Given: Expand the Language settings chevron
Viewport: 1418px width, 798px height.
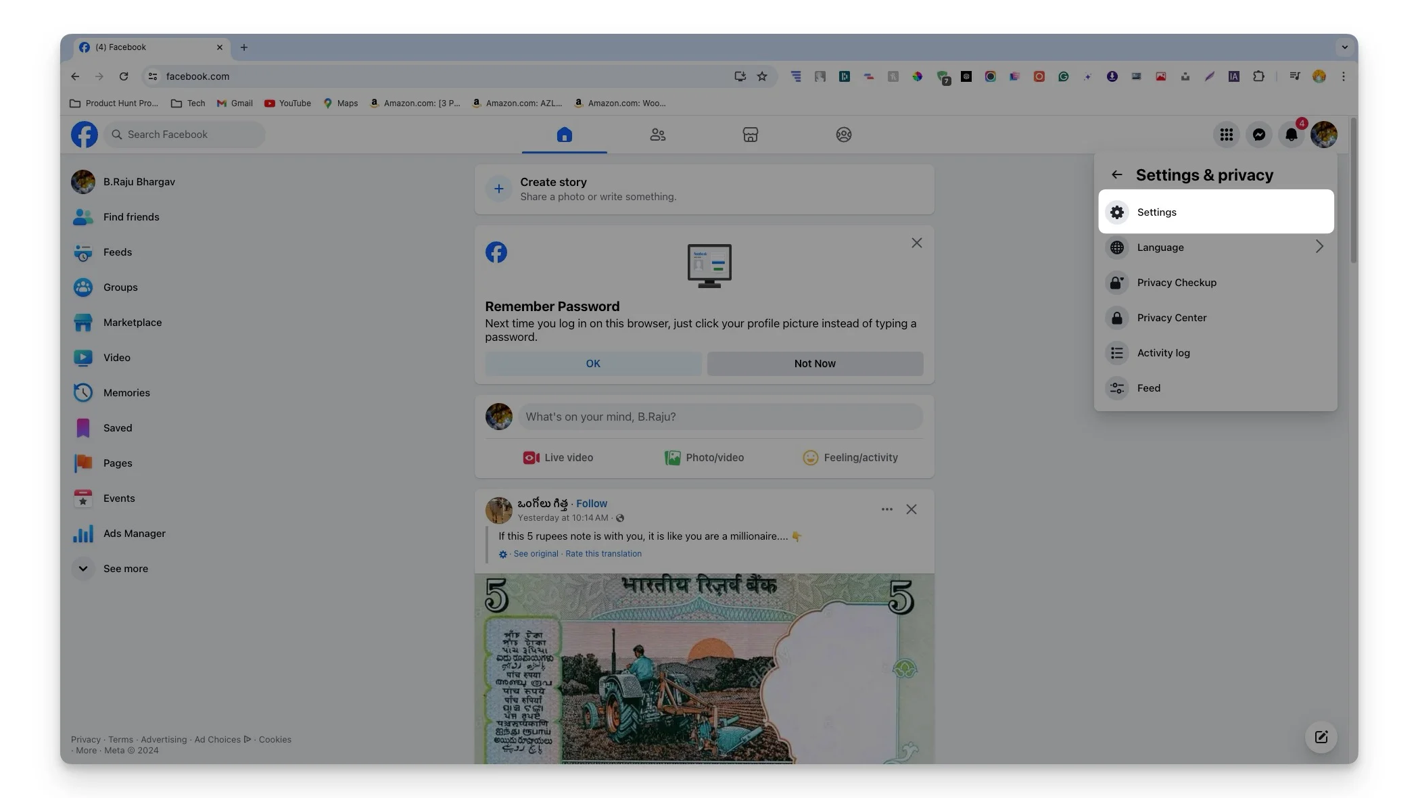Looking at the screenshot, I should (x=1319, y=247).
